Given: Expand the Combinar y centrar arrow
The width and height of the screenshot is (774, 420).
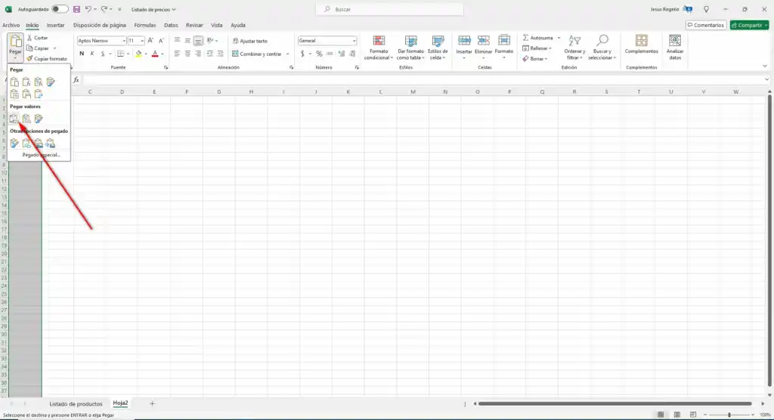Looking at the screenshot, I should tap(288, 54).
